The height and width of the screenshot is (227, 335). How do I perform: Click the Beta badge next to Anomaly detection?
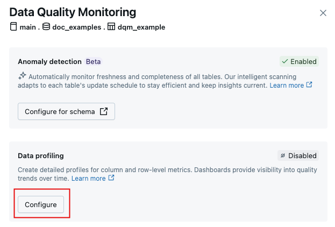(x=93, y=61)
